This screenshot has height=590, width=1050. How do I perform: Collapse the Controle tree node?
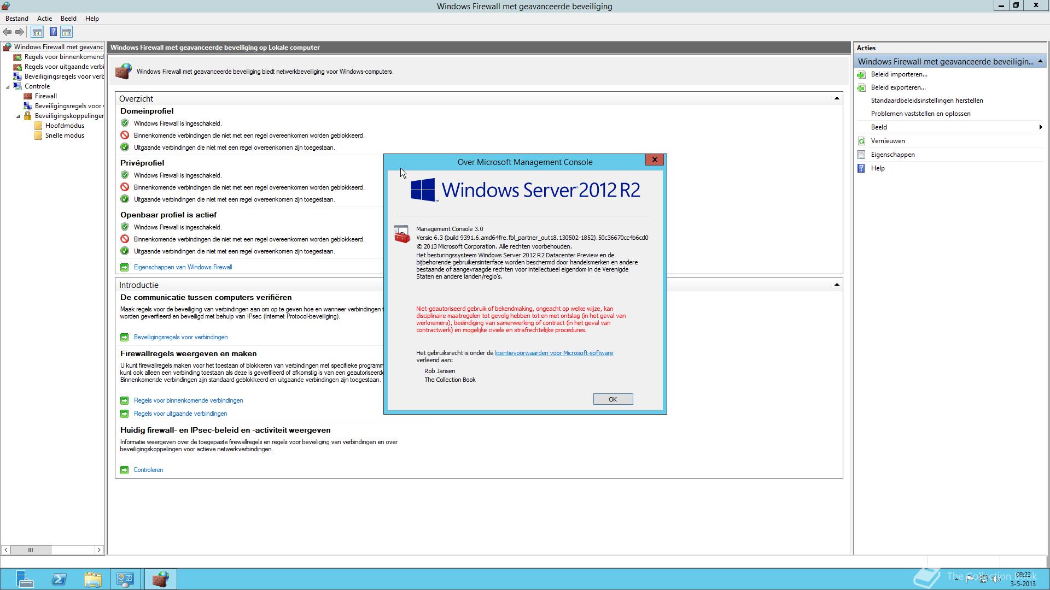coord(8,86)
